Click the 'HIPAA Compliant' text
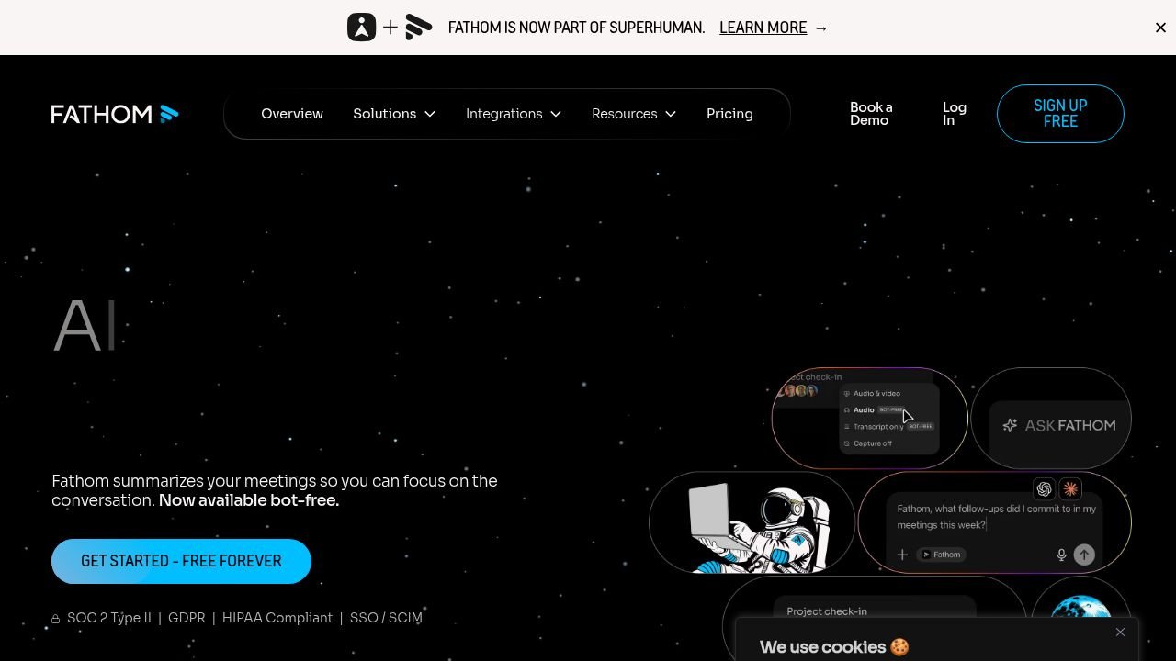Screen dimensions: 1176x661 point(277,618)
